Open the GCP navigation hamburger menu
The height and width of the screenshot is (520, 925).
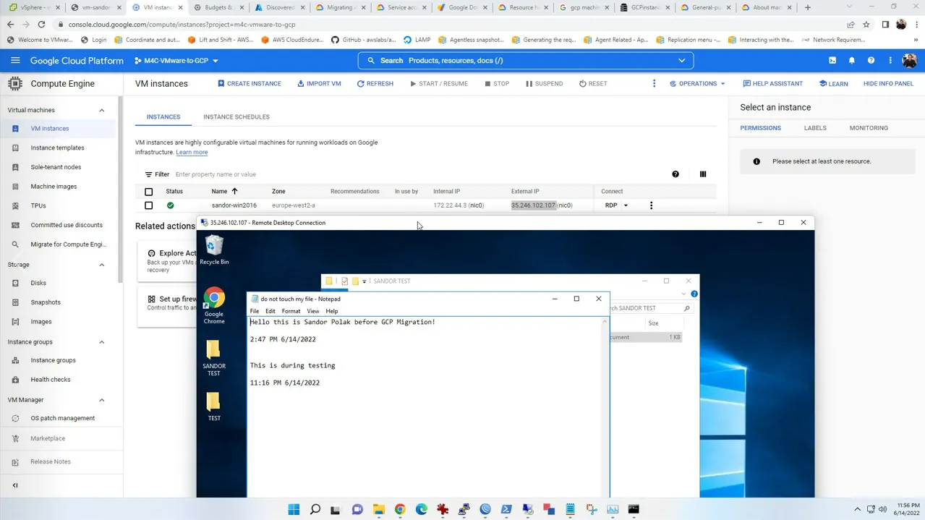15,61
